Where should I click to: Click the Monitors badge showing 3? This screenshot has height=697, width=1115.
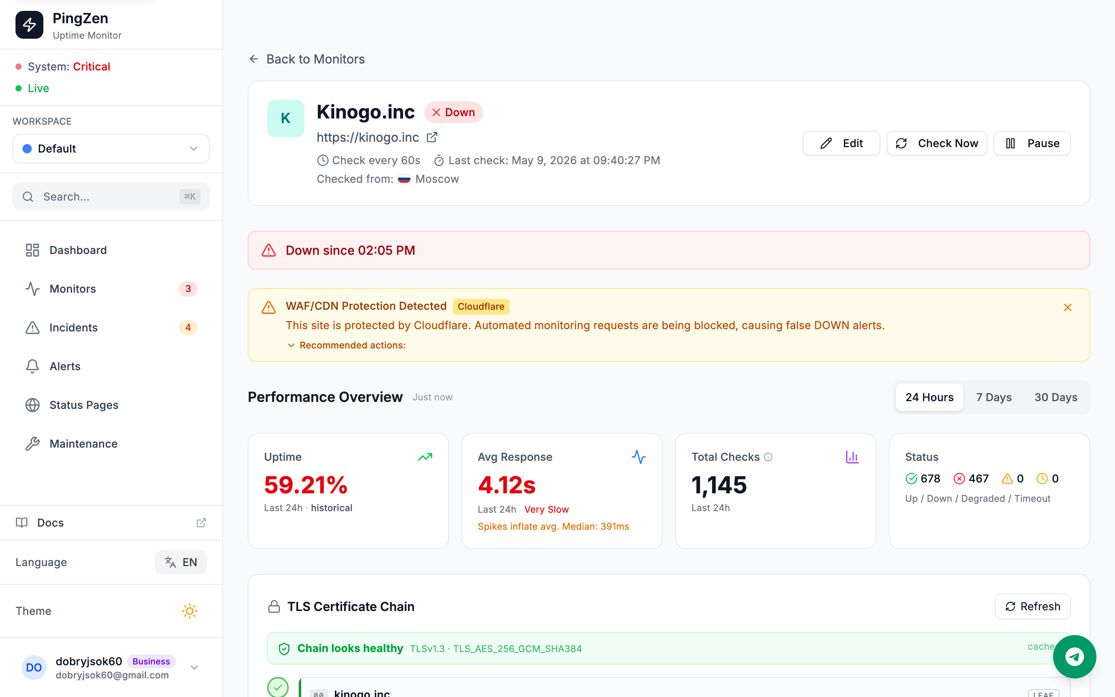click(x=188, y=288)
